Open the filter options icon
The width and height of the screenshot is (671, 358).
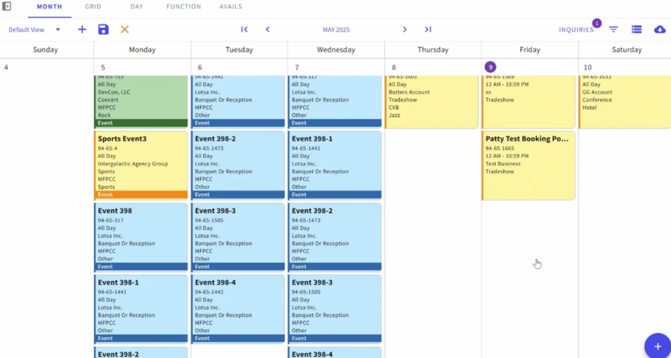coord(613,29)
